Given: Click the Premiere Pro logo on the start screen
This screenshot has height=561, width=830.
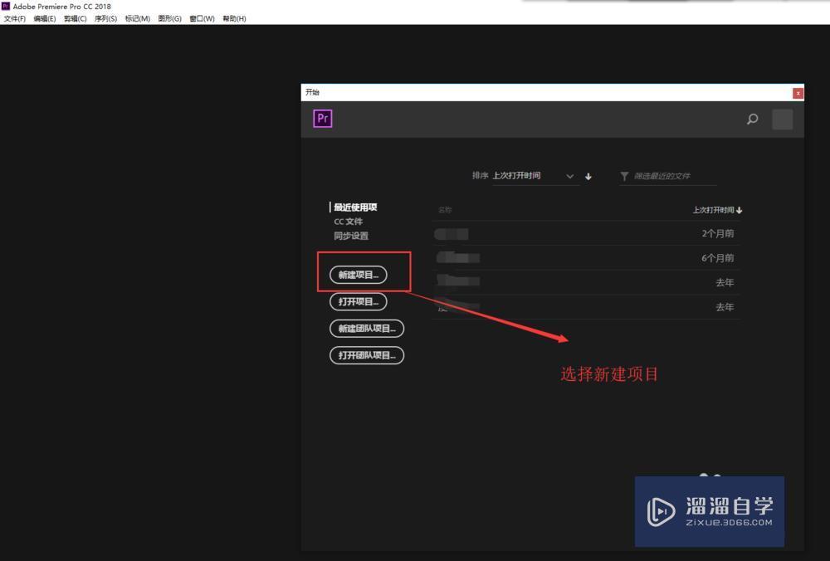Looking at the screenshot, I should tap(322, 119).
